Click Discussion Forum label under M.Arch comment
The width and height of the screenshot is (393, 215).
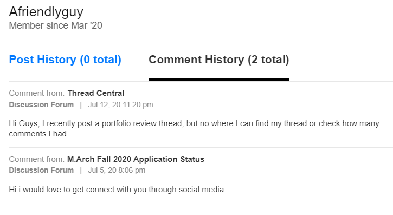click(x=41, y=170)
